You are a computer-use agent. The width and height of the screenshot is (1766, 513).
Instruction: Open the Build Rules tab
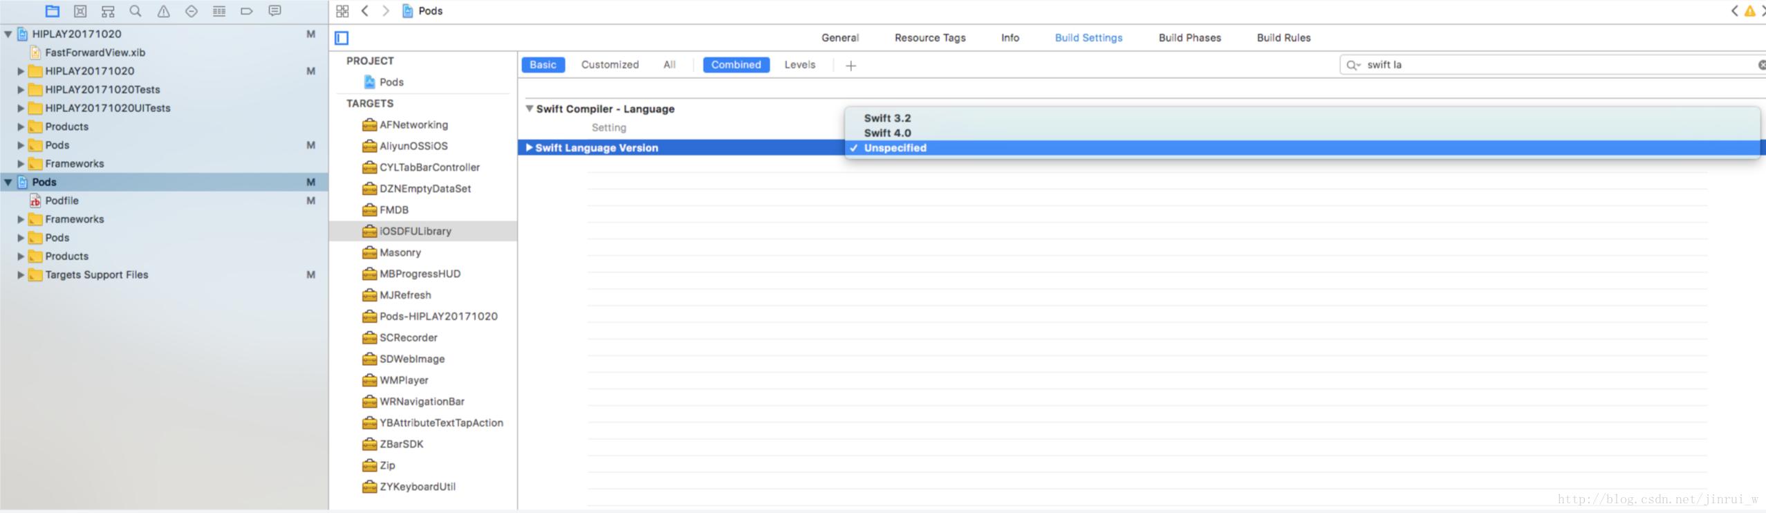pos(1284,38)
